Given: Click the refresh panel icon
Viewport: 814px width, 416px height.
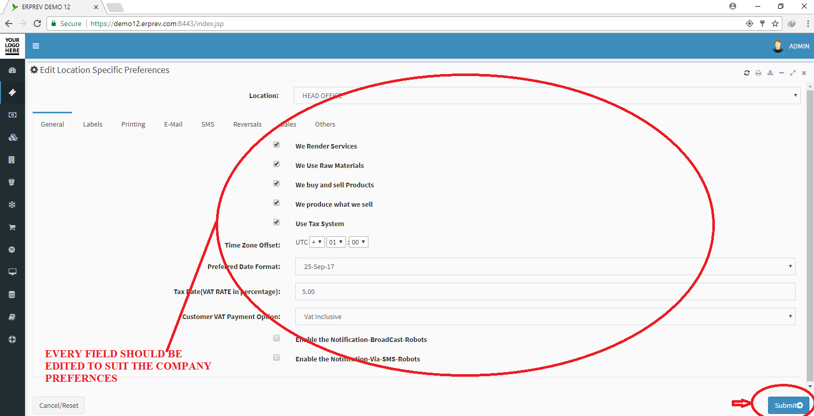Looking at the screenshot, I should click(747, 73).
